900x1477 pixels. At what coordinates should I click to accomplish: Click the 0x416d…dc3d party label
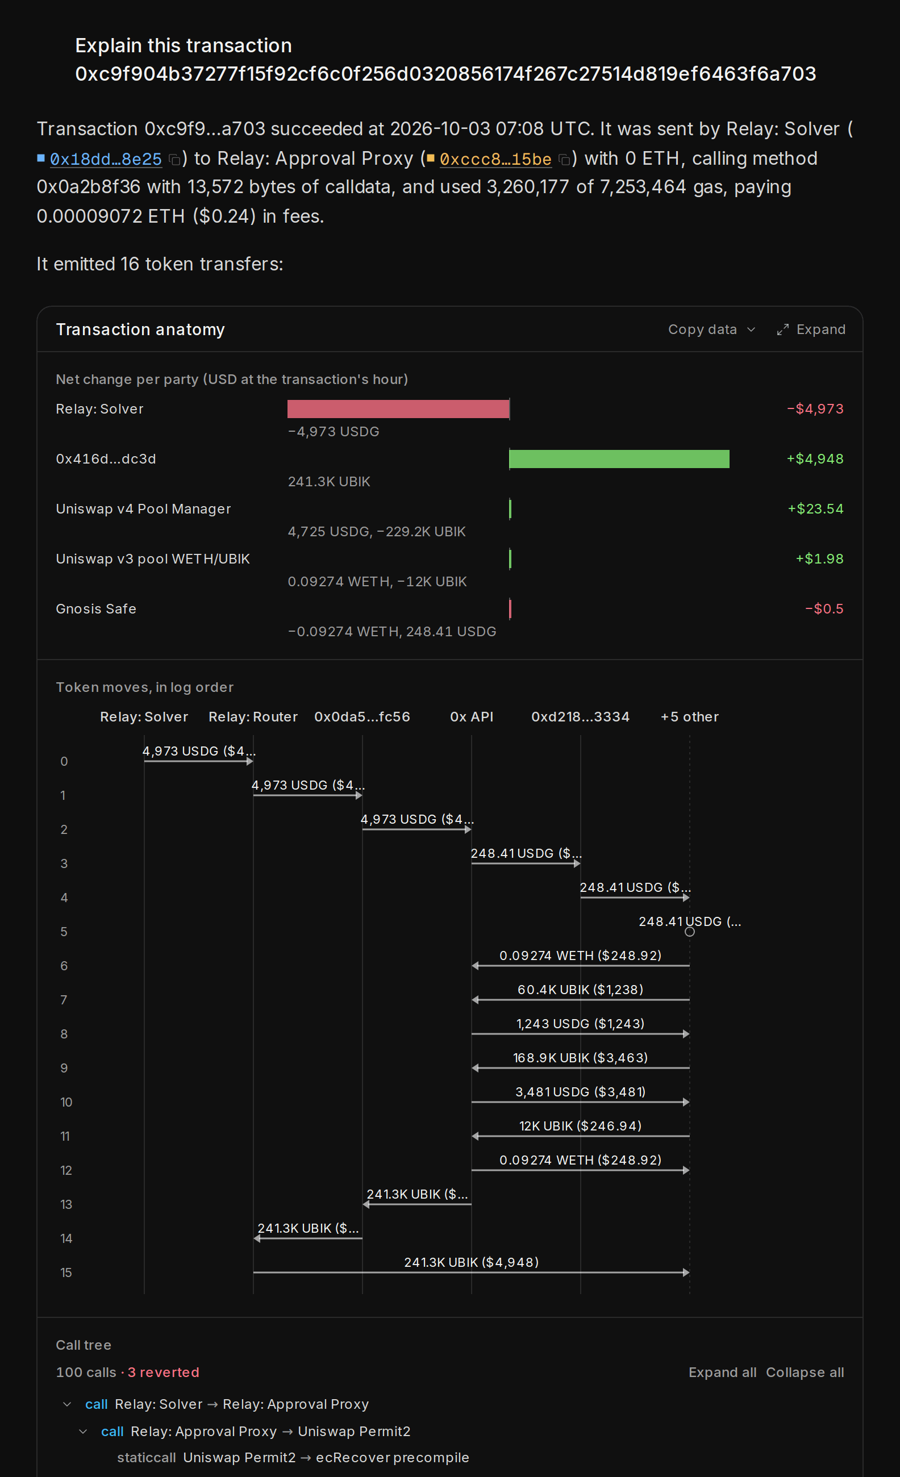pyautogui.click(x=106, y=459)
